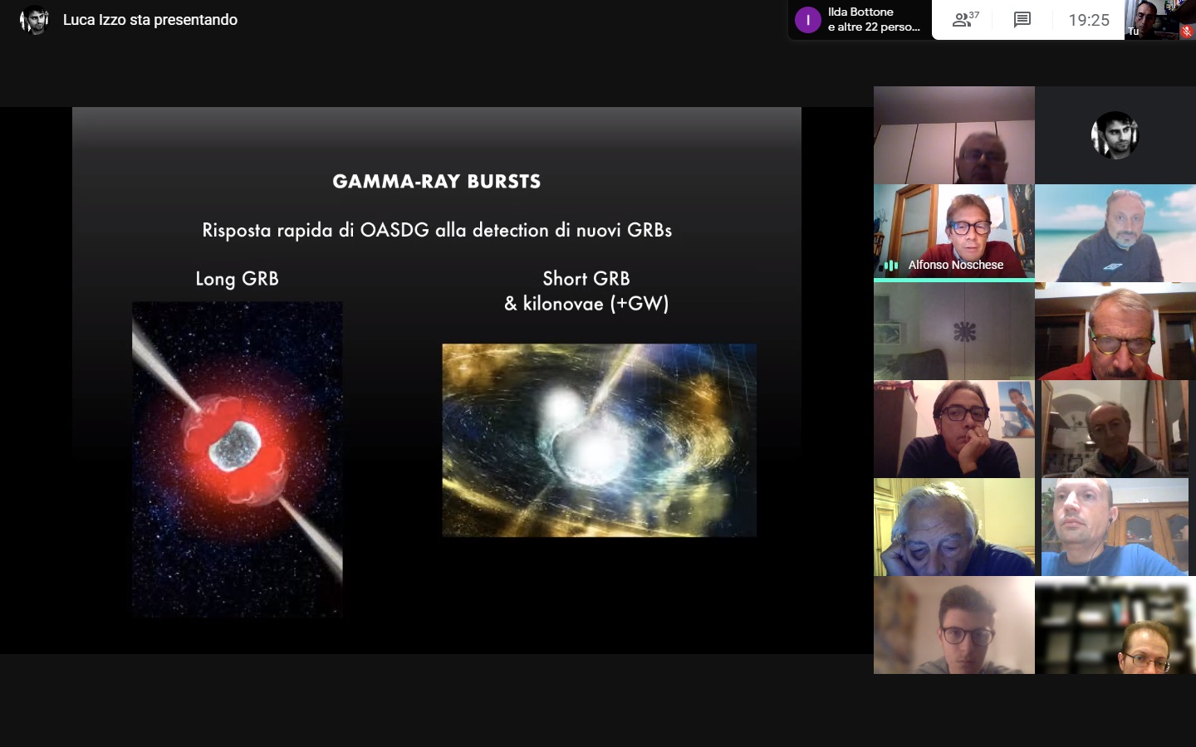Select the man in blue shirt with earphones tile

pos(1115,527)
